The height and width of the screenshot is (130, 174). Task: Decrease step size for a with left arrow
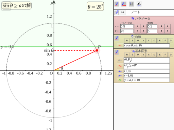[x=161, y=26]
